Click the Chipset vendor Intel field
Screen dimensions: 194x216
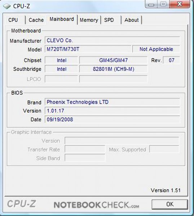pyautogui.click(x=61, y=60)
